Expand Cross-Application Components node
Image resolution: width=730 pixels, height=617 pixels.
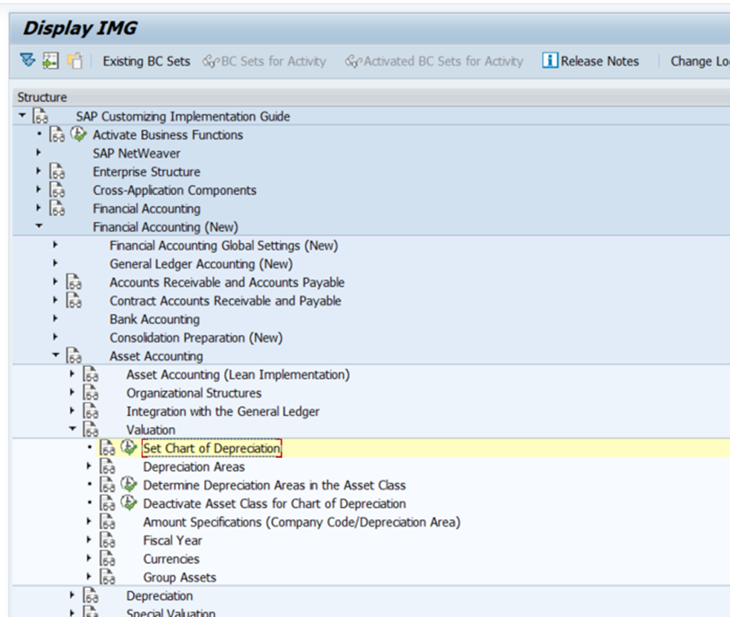pyautogui.click(x=39, y=190)
